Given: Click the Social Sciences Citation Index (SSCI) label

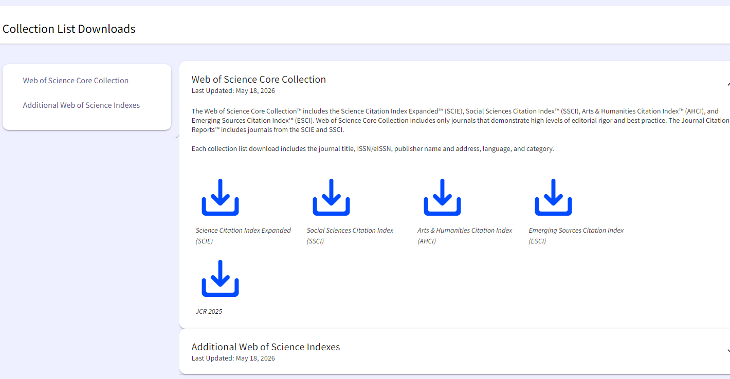Looking at the screenshot, I should click(x=350, y=236).
